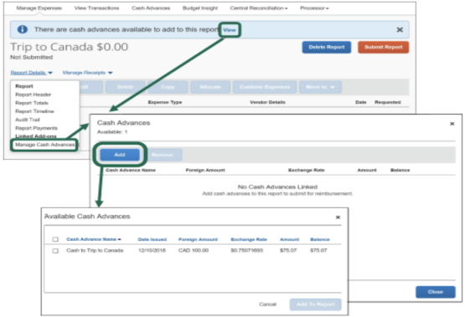Open the Report Details dropdown
This screenshot has height=317, width=465.
pyautogui.click(x=32, y=73)
